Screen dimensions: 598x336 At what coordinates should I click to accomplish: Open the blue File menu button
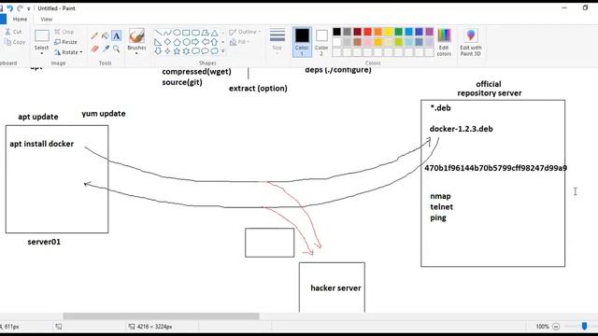pos(3,19)
